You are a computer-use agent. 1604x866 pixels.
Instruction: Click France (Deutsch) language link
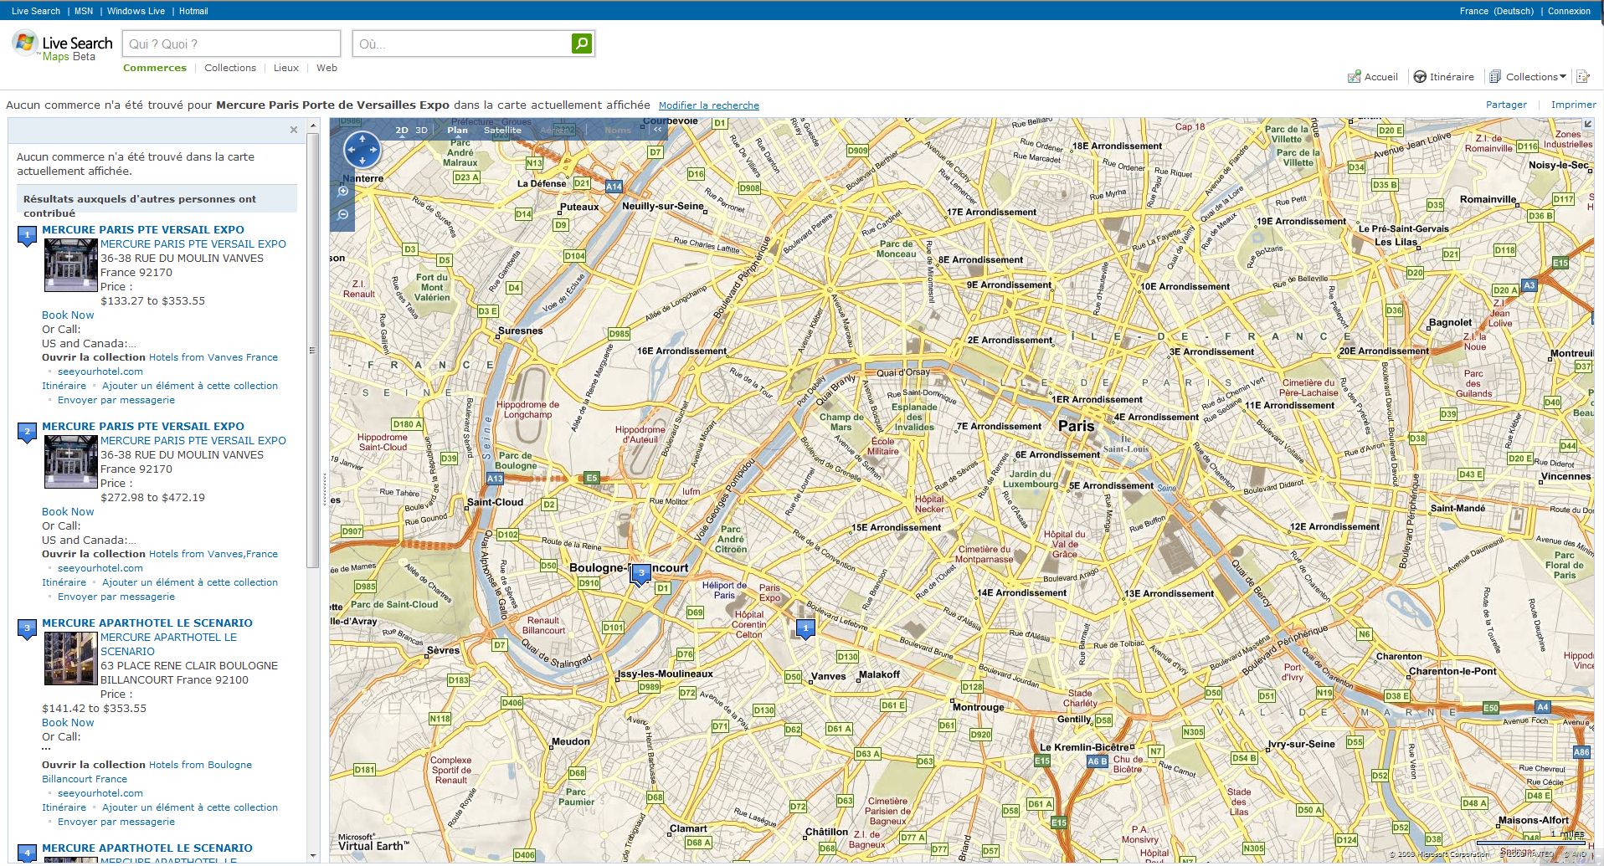pyautogui.click(x=1497, y=11)
